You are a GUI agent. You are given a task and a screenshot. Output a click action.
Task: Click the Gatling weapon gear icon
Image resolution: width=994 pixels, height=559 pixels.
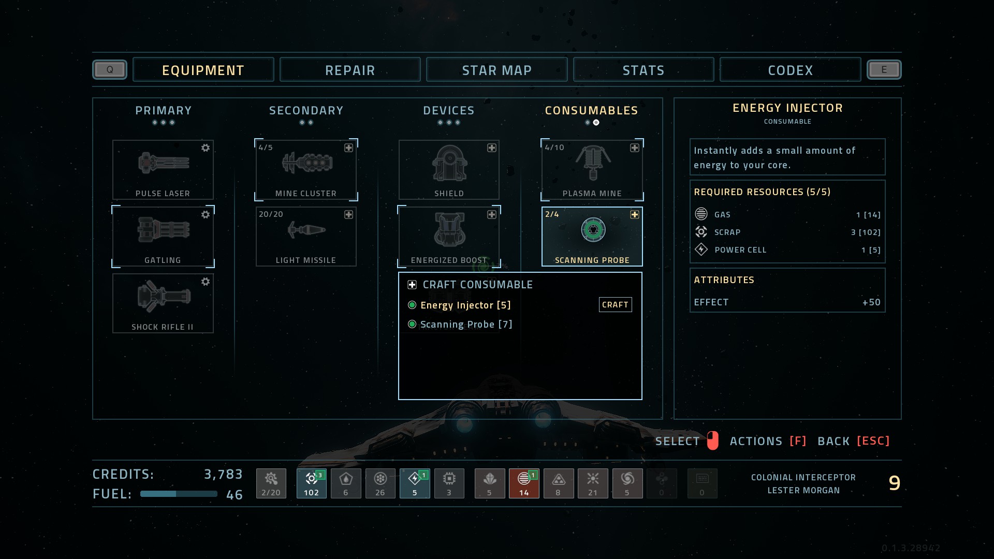tap(206, 215)
